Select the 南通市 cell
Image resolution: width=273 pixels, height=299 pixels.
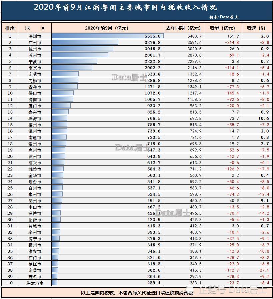click(35, 137)
